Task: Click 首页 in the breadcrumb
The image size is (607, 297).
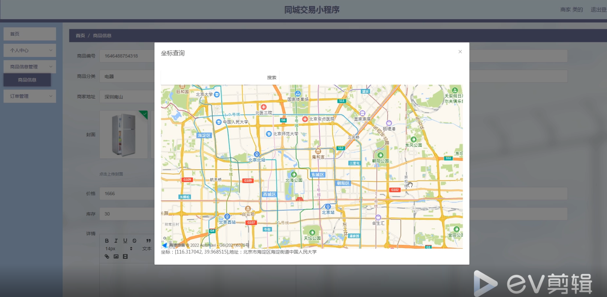Action: tap(80, 36)
